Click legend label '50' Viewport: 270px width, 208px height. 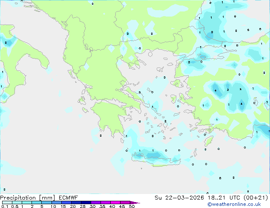pos(132,206)
